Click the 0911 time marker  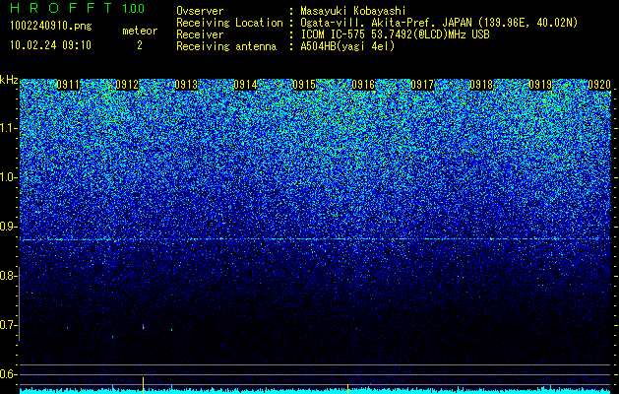[x=68, y=85]
